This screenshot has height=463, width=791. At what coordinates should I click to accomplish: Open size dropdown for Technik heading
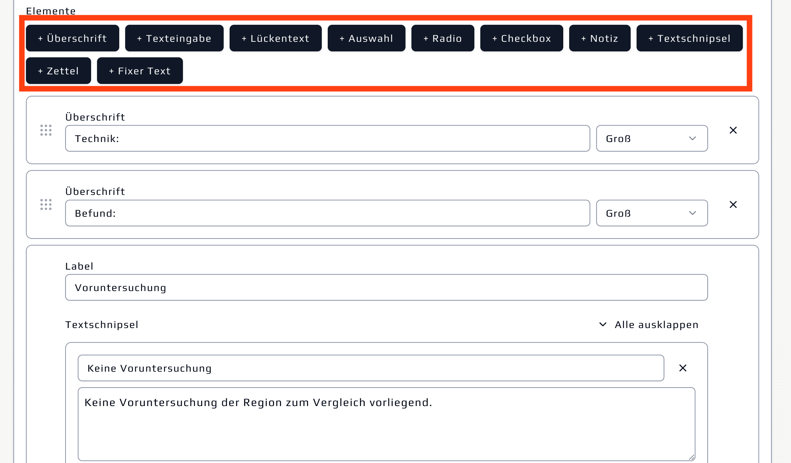pos(651,139)
